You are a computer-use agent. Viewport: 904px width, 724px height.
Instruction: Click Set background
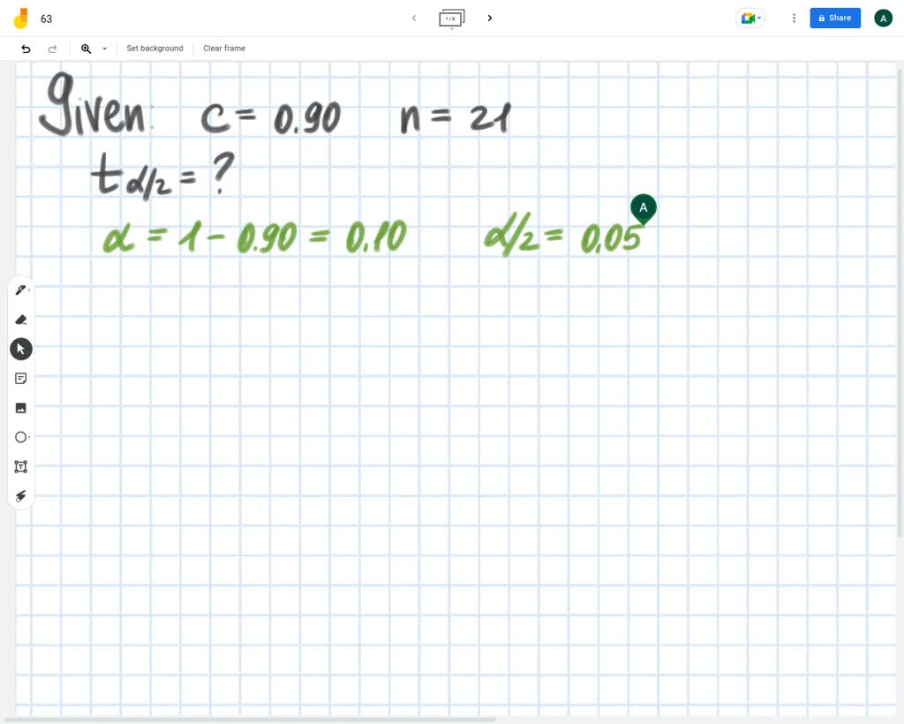154,49
